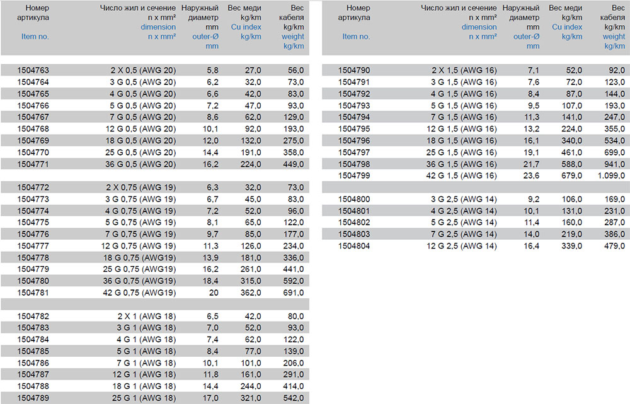Click '25 G 0,75 (AWG19)' cell
630x404 pixels.
139,269
